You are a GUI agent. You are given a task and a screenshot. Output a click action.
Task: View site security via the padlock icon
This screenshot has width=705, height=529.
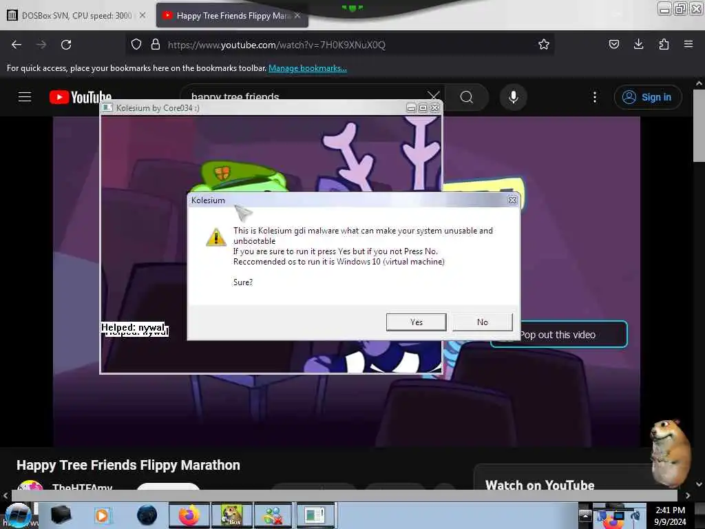tap(156, 45)
